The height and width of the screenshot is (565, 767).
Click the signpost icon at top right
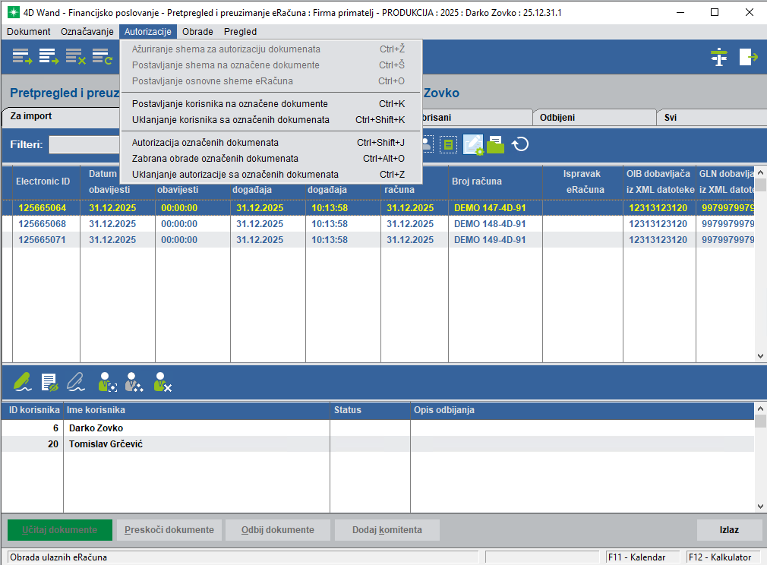coord(719,57)
